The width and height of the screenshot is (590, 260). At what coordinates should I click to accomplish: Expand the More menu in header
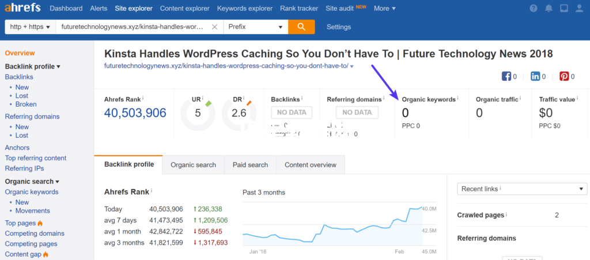(x=384, y=8)
